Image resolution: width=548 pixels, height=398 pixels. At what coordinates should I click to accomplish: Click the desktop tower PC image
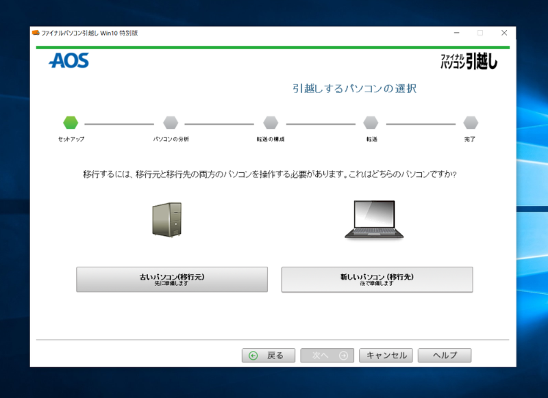coord(166,220)
